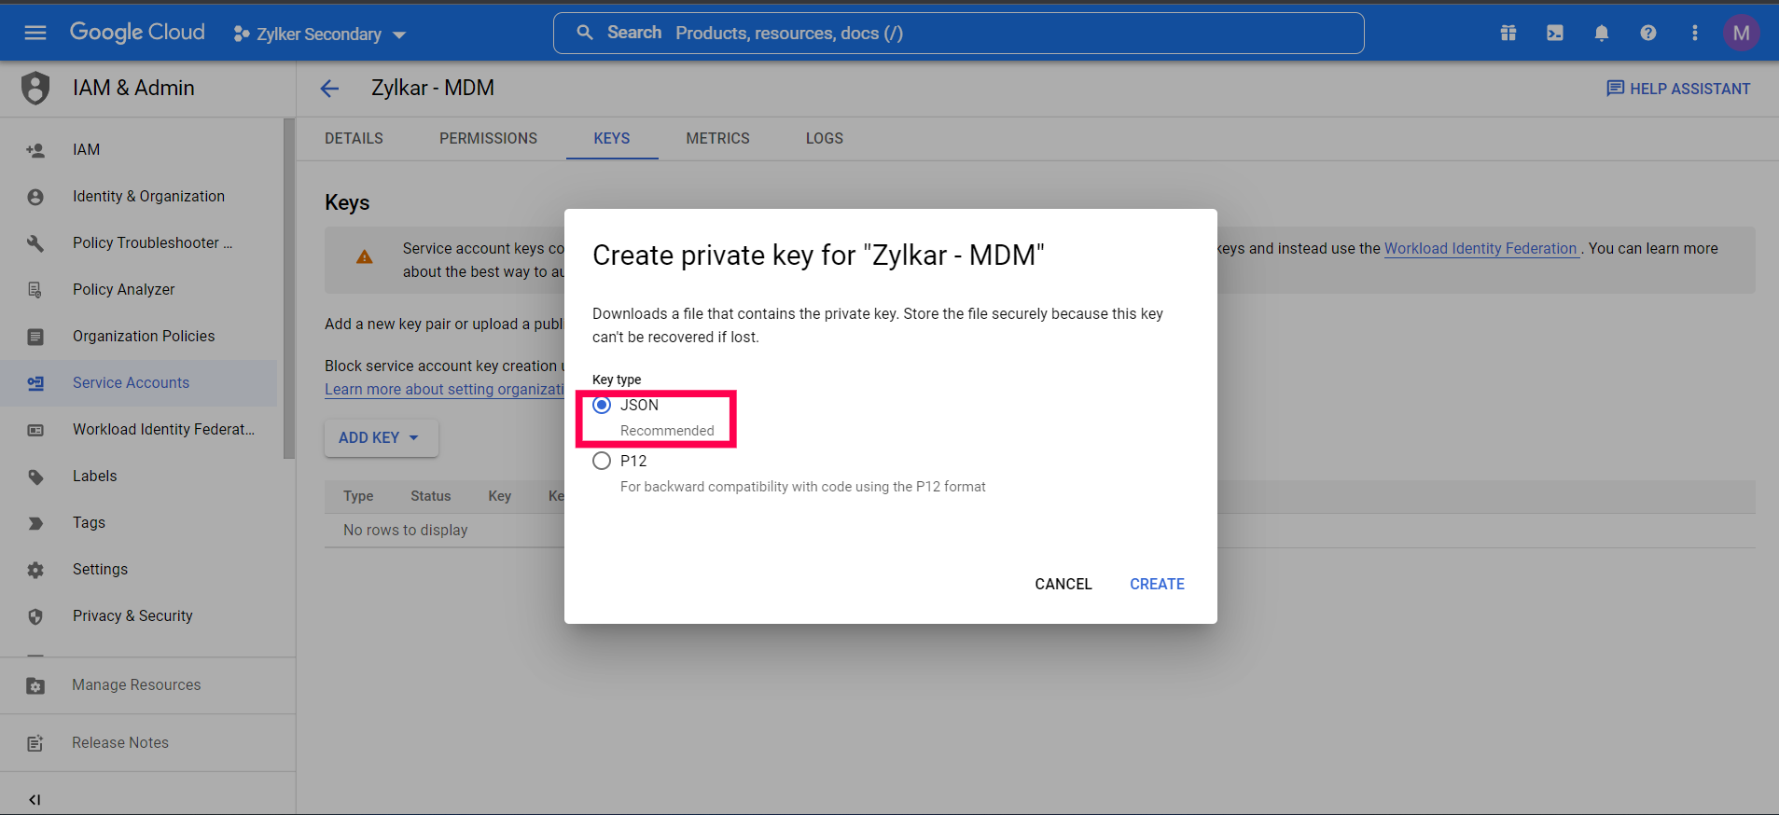This screenshot has width=1779, height=815.
Task: Click the Cloud Shell terminal icon
Action: (1554, 34)
